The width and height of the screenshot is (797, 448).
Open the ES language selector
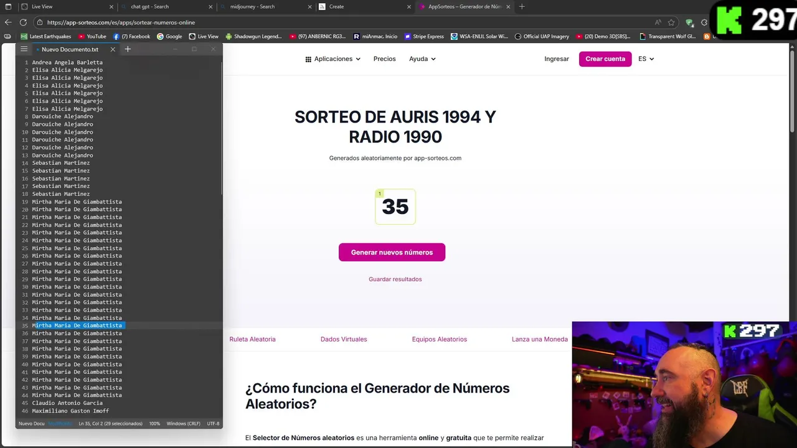[x=646, y=59]
